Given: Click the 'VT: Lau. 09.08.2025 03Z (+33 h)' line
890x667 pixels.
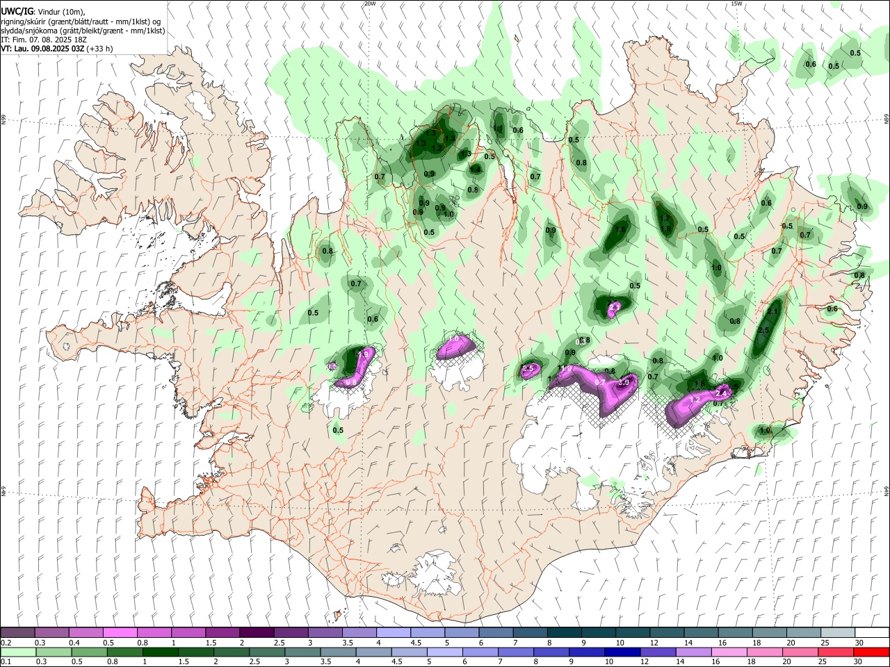Looking at the screenshot, I should tap(56, 49).
